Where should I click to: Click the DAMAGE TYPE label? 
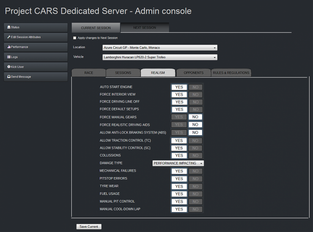(111, 163)
